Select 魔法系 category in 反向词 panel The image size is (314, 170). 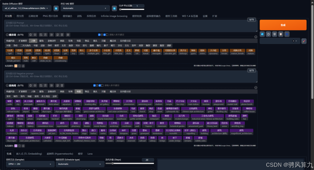click(113, 92)
